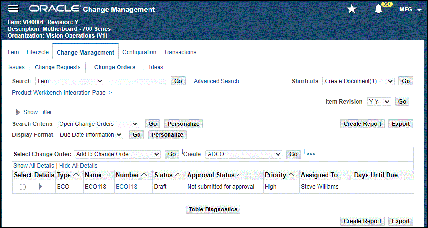Viewport: 428px width, 228px height.
Task: Click Personalize beside Display Format
Action: tap(167, 135)
